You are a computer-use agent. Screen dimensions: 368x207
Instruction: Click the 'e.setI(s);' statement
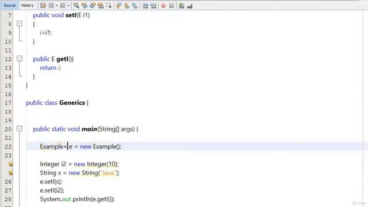point(51,182)
